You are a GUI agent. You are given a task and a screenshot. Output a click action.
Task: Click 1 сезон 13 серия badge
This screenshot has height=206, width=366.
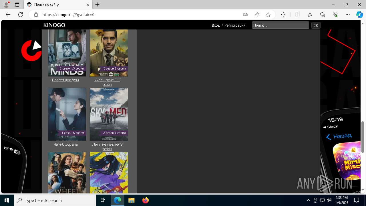click(x=72, y=68)
